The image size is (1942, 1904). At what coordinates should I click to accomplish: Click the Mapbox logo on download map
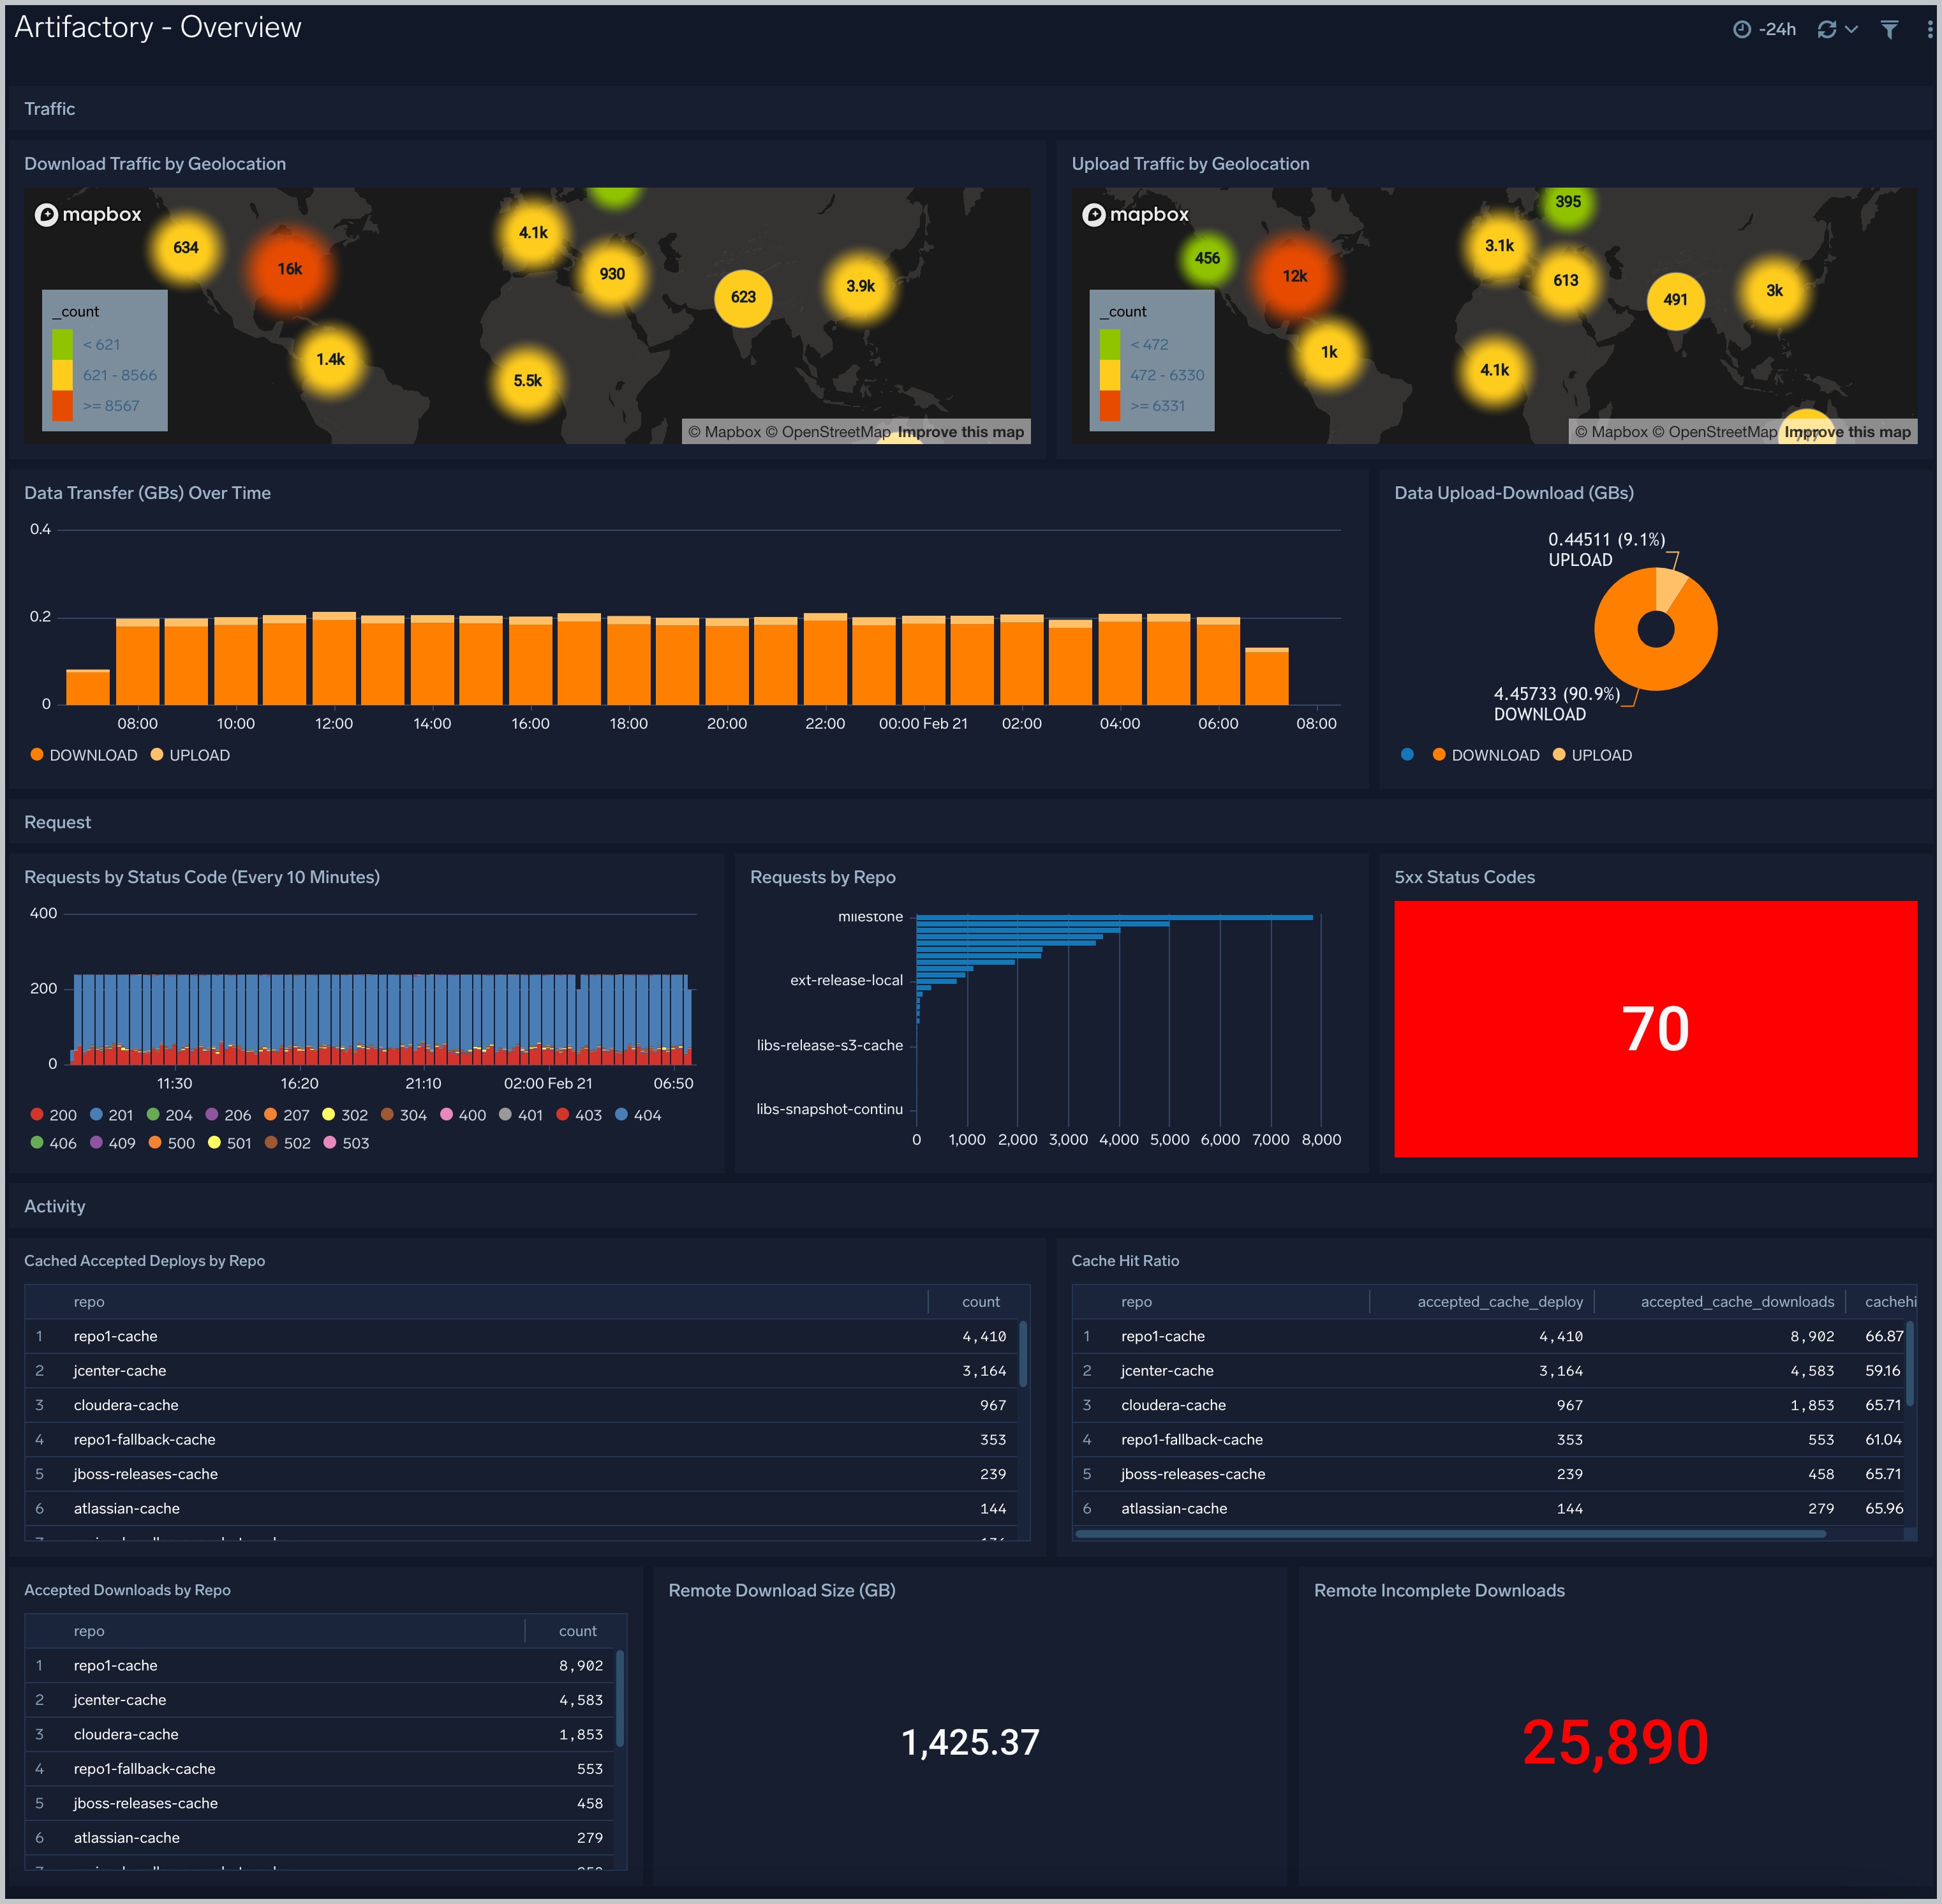(89, 214)
